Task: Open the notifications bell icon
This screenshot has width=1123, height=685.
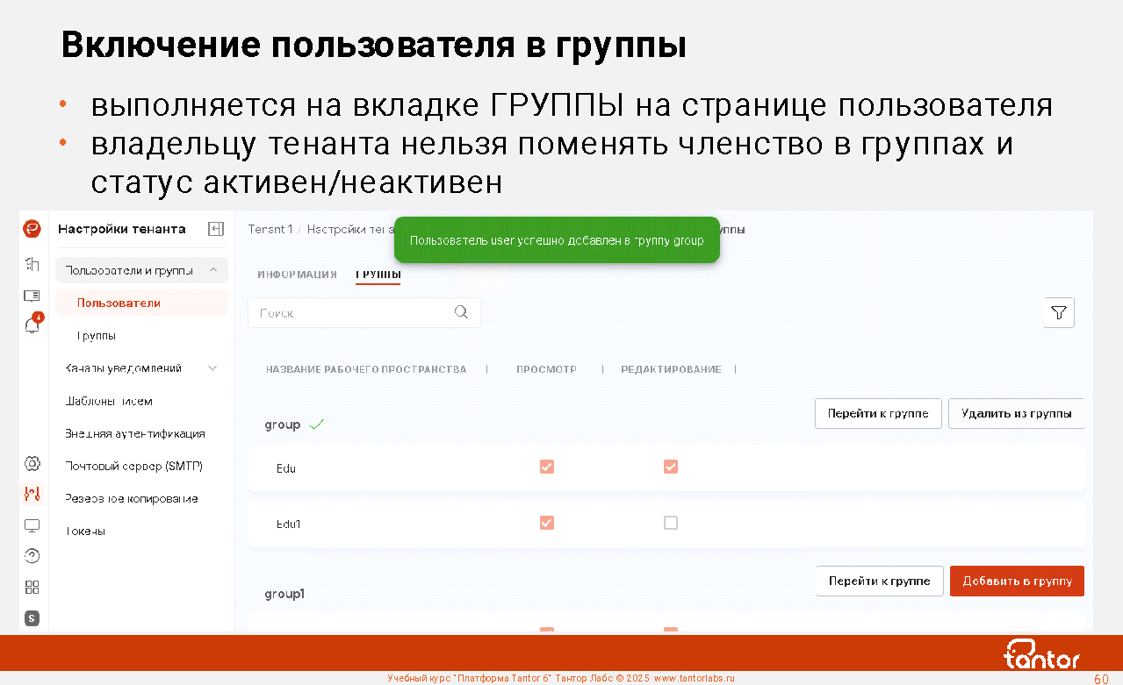Action: pyautogui.click(x=32, y=326)
